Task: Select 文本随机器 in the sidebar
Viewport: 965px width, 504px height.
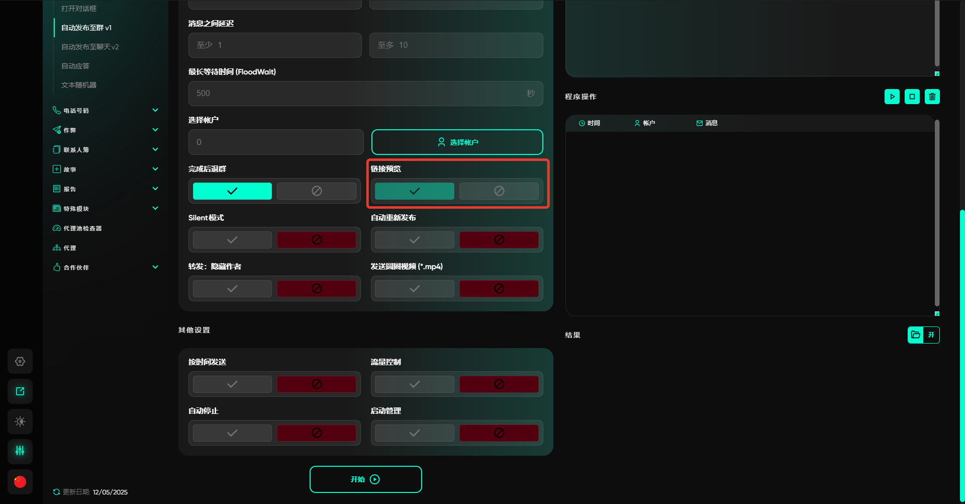Action: pos(79,85)
